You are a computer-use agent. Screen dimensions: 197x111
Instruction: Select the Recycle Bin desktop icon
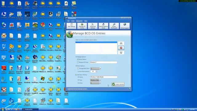pos(4,47)
